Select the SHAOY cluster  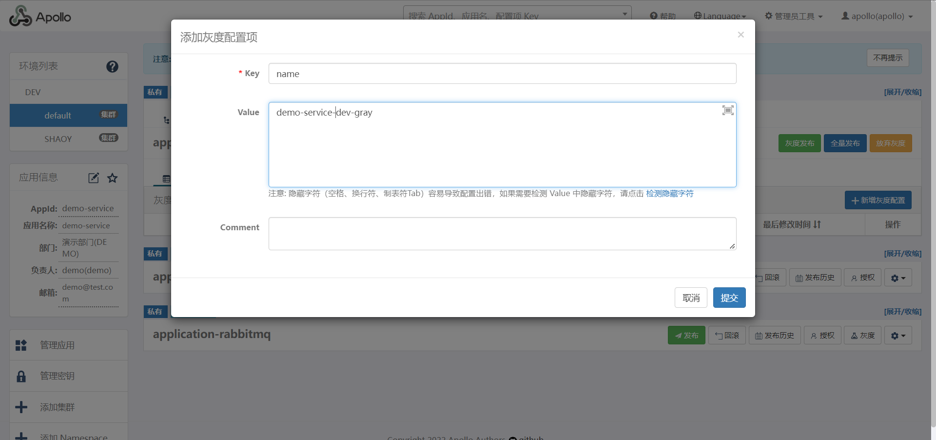(x=58, y=139)
